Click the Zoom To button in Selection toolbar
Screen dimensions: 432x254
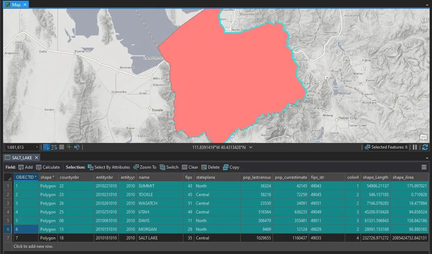tap(145, 167)
